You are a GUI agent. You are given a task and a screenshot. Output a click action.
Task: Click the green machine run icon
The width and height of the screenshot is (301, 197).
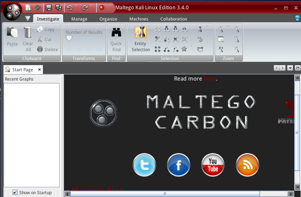(37, 8)
